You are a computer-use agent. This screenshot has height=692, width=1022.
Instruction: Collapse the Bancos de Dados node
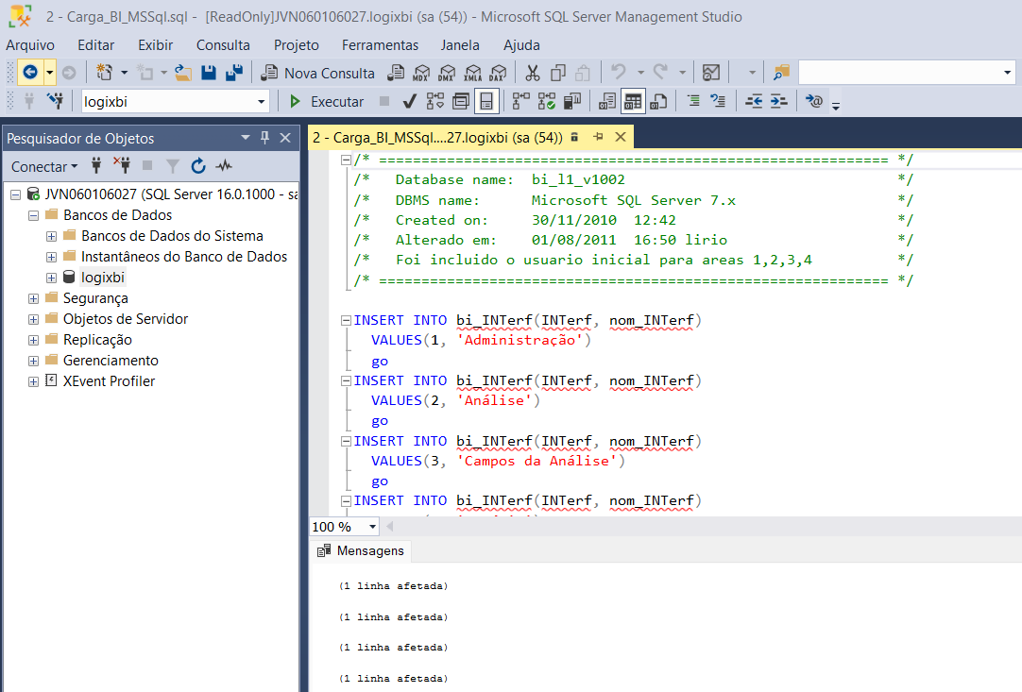(33, 215)
